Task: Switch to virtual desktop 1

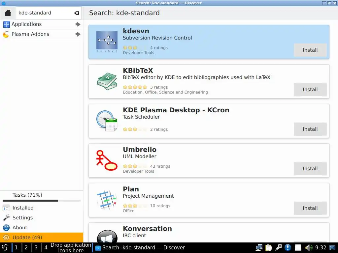Action: click(x=16, y=248)
